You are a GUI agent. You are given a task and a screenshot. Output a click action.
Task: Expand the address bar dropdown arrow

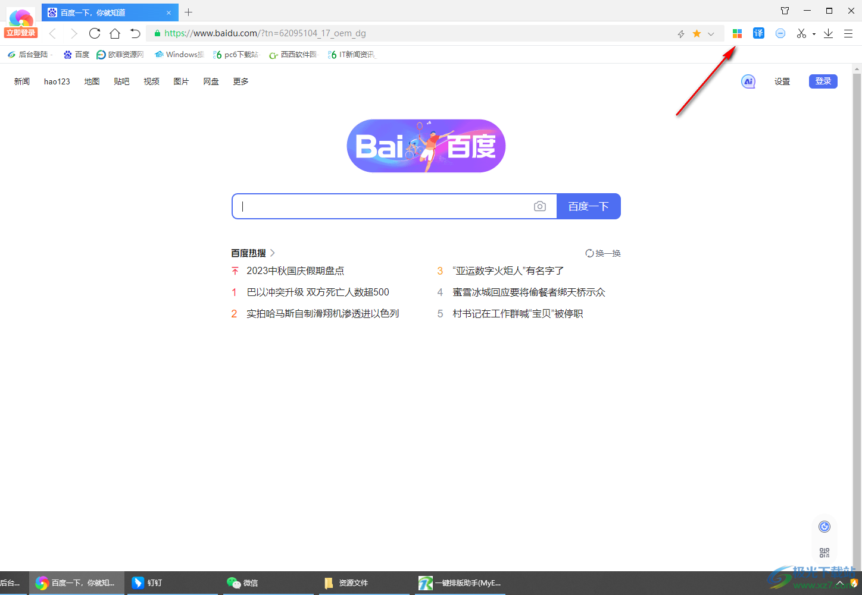pos(711,34)
